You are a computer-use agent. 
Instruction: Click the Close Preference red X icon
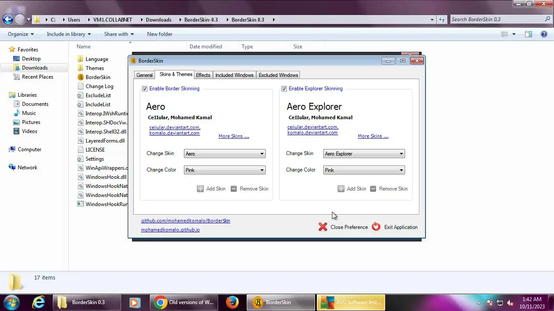click(323, 227)
